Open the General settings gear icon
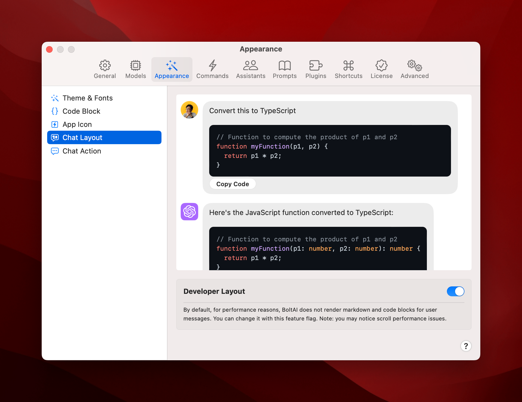 coord(105,66)
